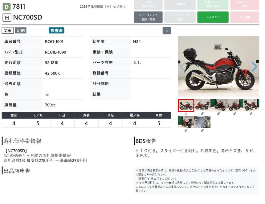Open the engine close-up thumbnail
The width and height of the screenshot is (265, 204).
pos(202,122)
